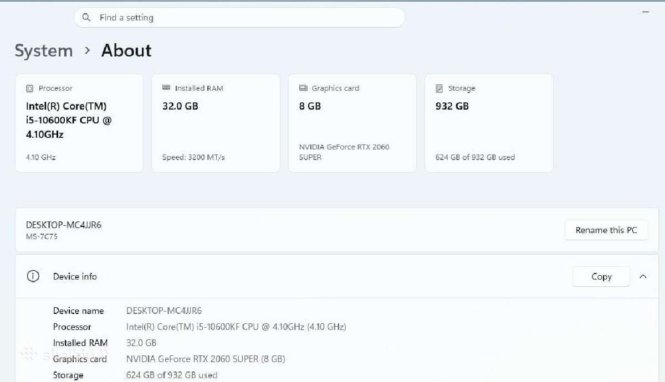
Task: Click 624 GB of 932 GB used in the Storage card
Action: click(475, 157)
